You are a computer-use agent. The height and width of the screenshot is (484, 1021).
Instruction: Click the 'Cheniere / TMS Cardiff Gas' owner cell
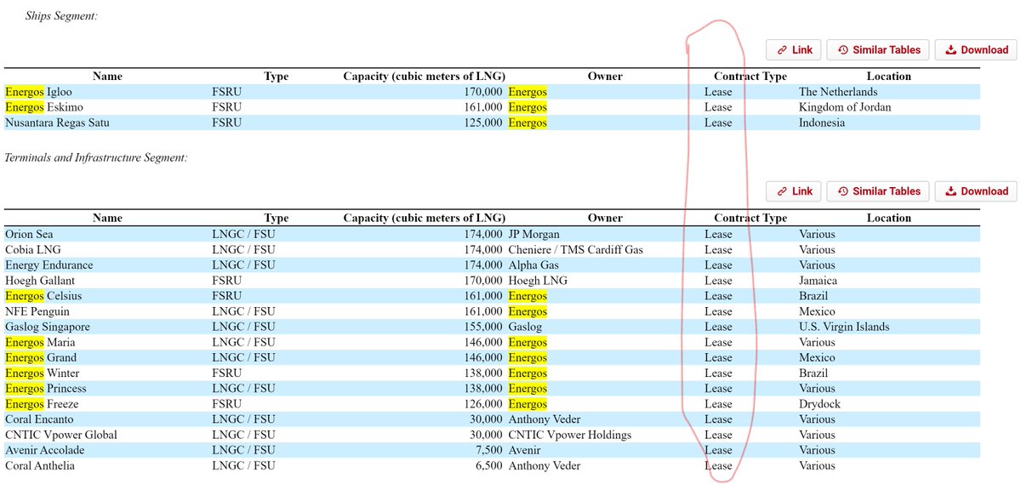tap(575, 249)
